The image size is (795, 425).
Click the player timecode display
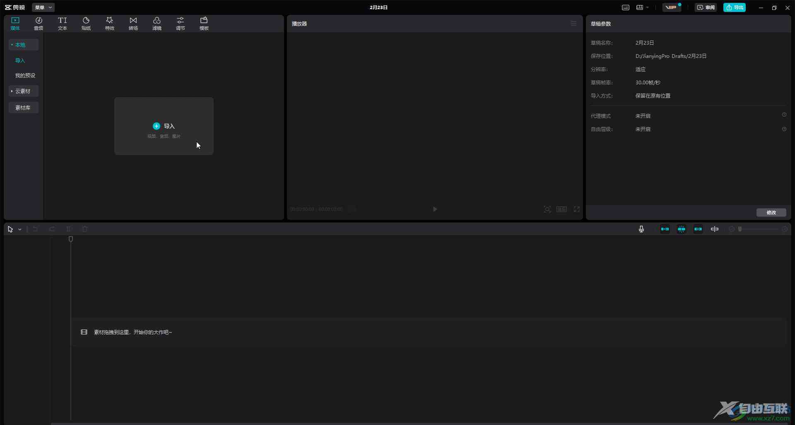[316, 209]
